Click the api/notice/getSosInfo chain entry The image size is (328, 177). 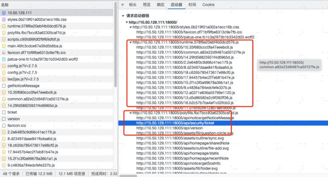tap(178, 163)
